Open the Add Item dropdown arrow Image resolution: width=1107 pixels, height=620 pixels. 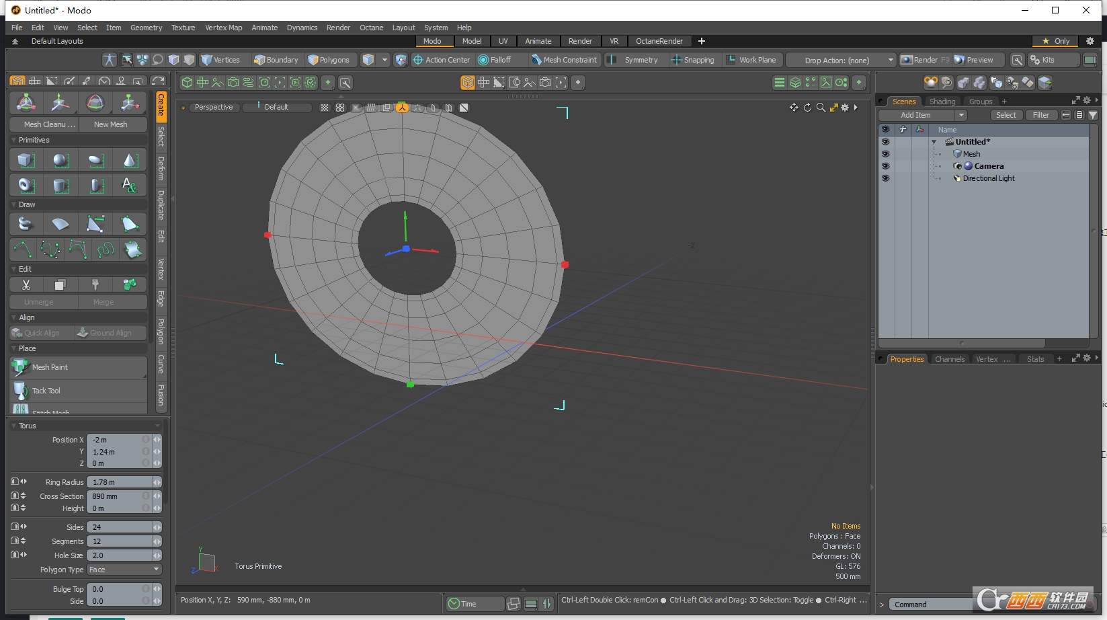pos(961,115)
